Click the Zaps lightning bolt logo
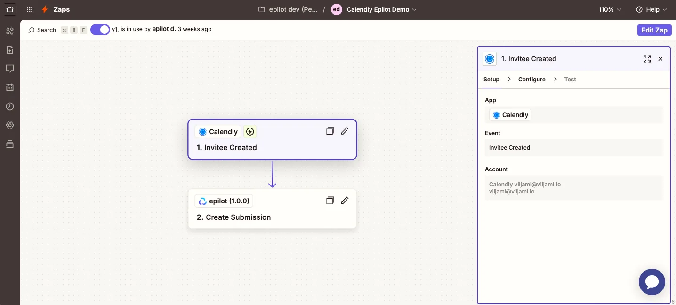Image resolution: width=676 pixels, height=305 pixels. pos(45,9)
